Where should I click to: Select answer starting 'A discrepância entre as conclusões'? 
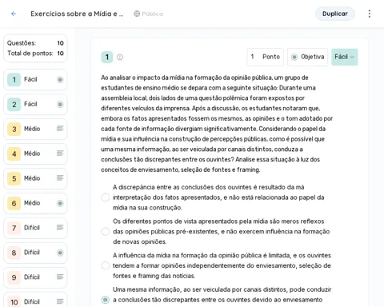(x=106, y=197)
